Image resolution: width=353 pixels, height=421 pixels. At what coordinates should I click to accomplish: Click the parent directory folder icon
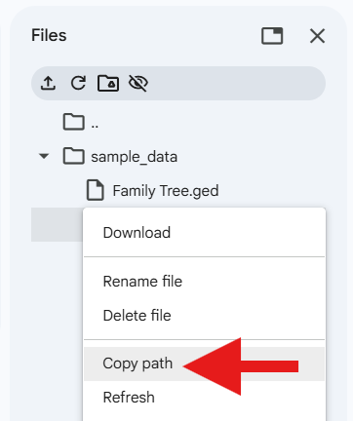[x=74, y=122]
